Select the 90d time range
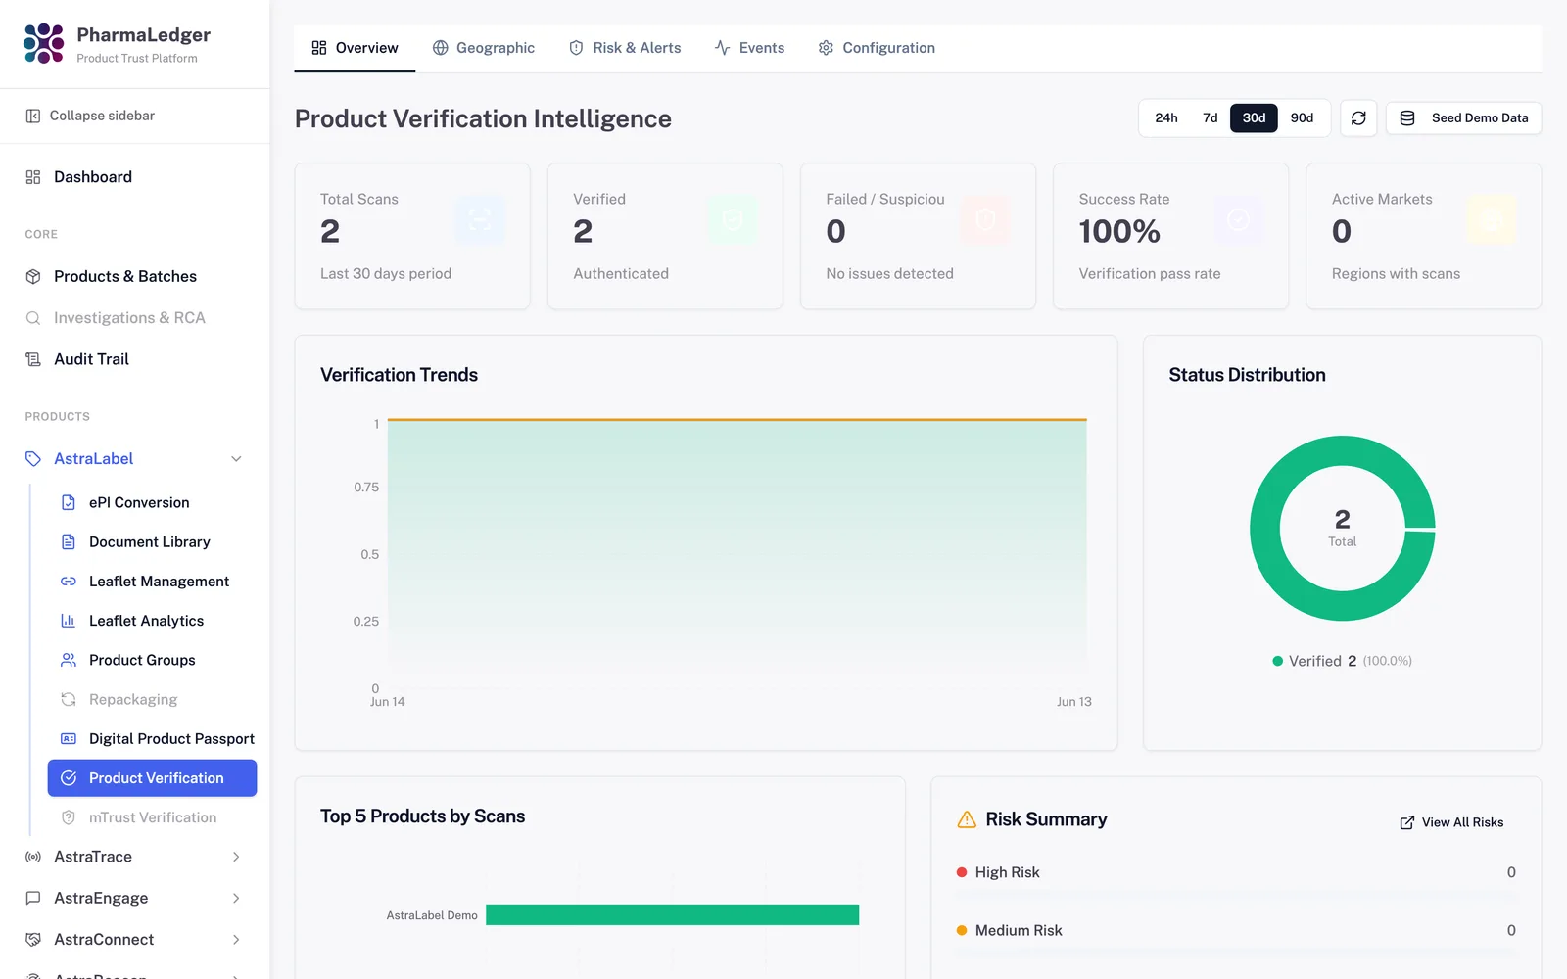This screenshot has height=979, width=1567. point(1302,118)
